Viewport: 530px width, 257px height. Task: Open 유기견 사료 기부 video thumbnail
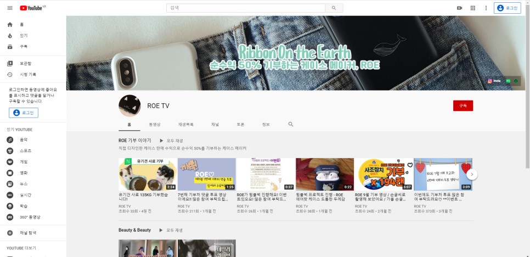148,175
